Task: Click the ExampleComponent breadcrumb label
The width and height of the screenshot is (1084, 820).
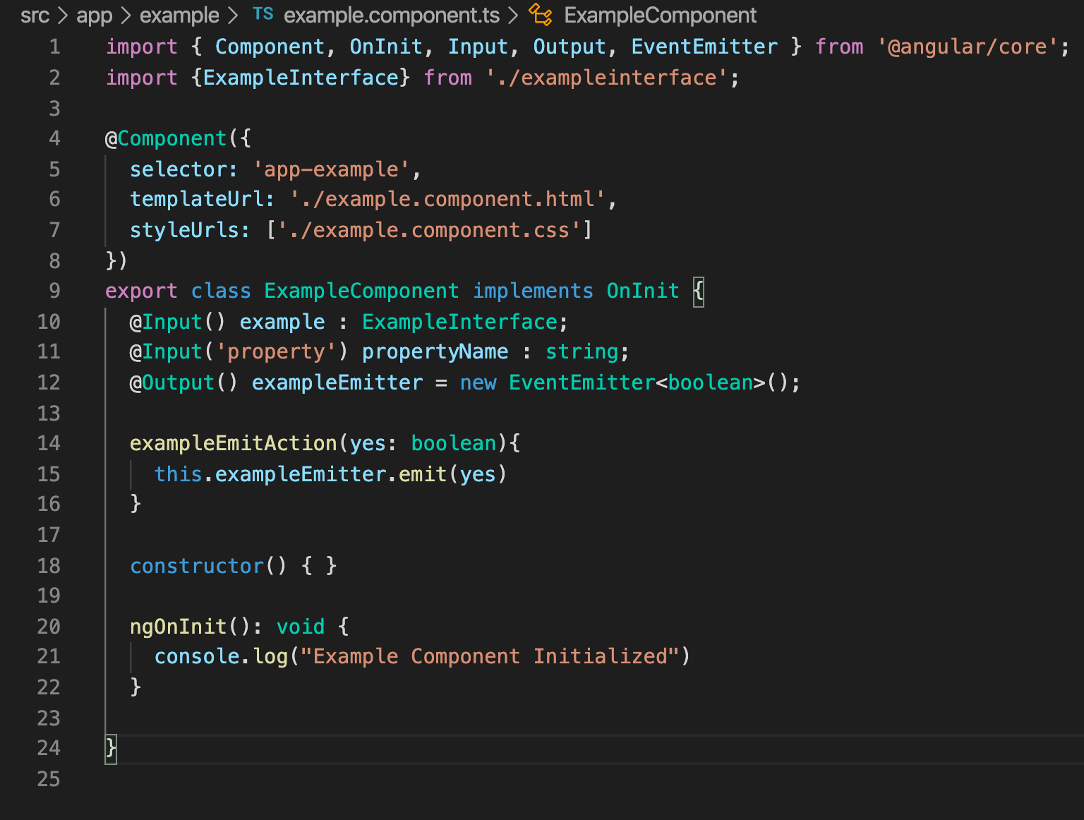Action: [660, 14]
